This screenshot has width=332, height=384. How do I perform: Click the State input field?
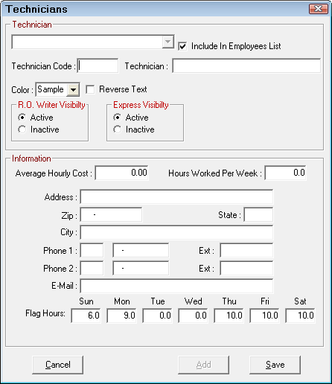click(x=258, y=215)
